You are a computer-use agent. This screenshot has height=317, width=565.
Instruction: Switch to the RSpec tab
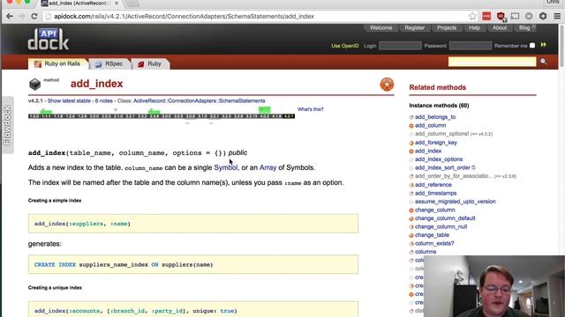pos(109,63)
